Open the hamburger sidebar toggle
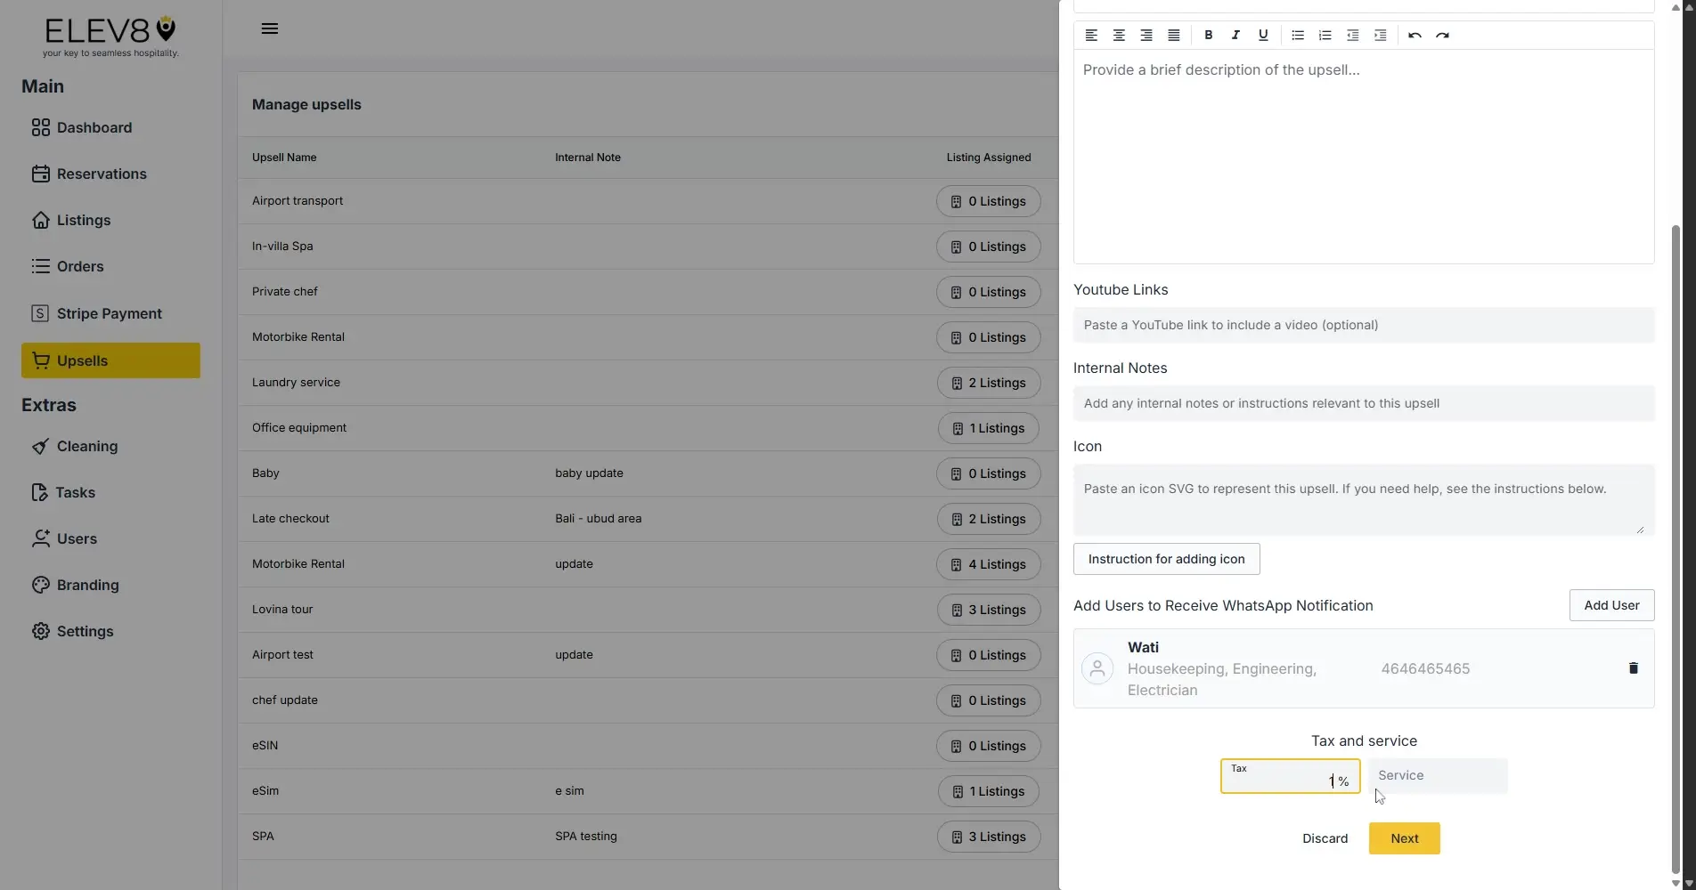 269,28
